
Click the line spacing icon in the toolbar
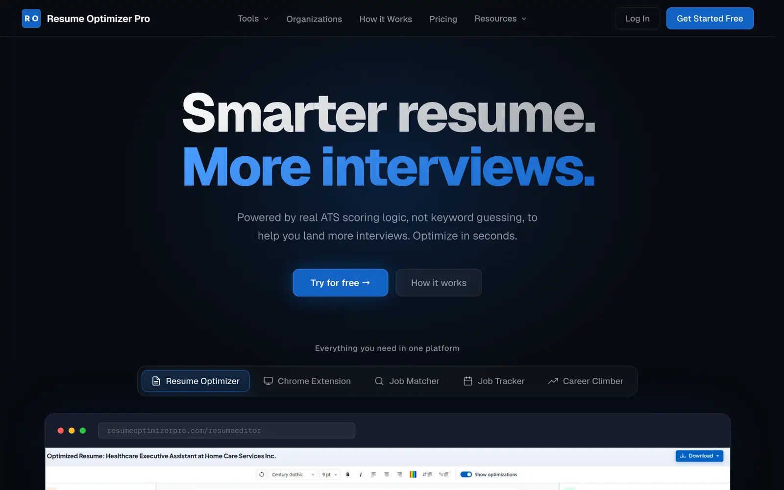(x=427, y=474)
